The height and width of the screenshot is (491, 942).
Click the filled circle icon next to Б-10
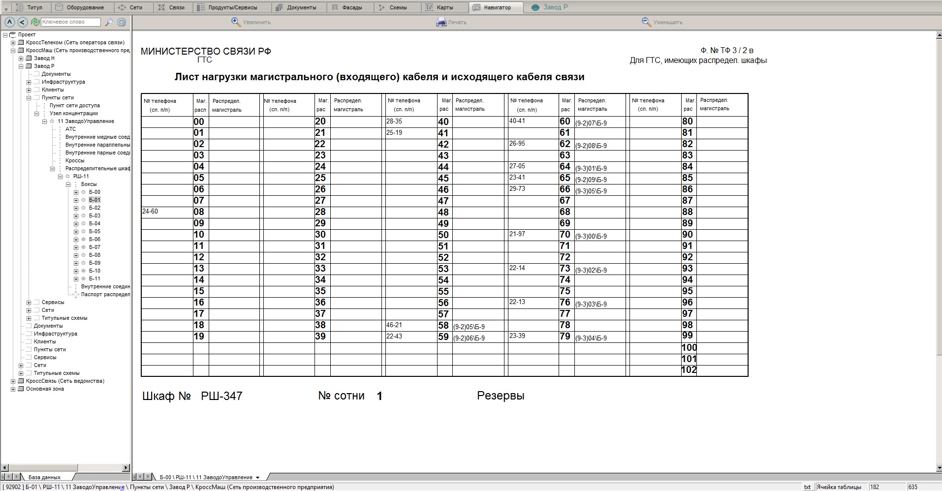[84, 271]
